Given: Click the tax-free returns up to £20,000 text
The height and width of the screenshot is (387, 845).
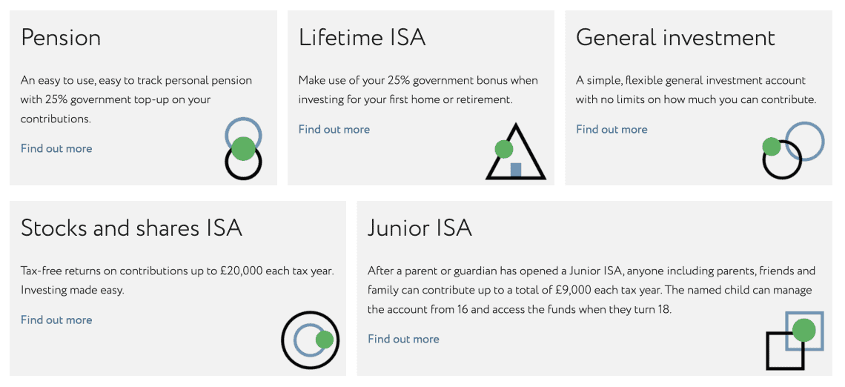Looking at the screenshot, I should coord(177,271).
